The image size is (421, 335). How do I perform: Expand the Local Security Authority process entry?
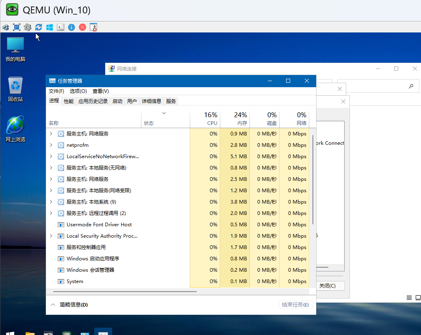(x=50, y=236)
